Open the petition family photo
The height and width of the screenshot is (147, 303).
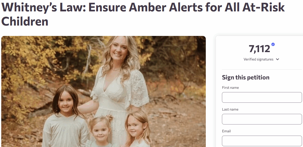[104, 91]
